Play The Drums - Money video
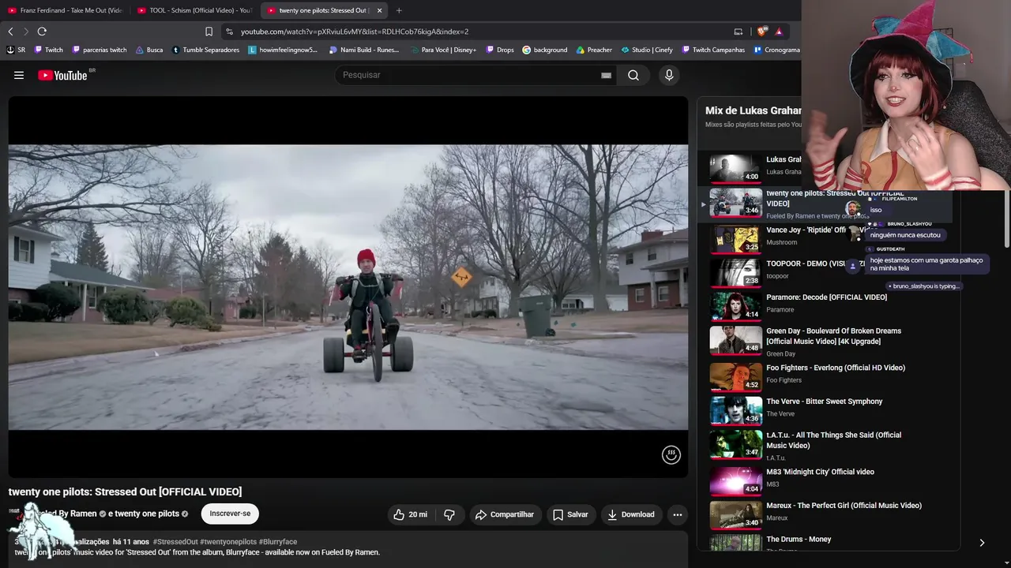 (799, 540)
